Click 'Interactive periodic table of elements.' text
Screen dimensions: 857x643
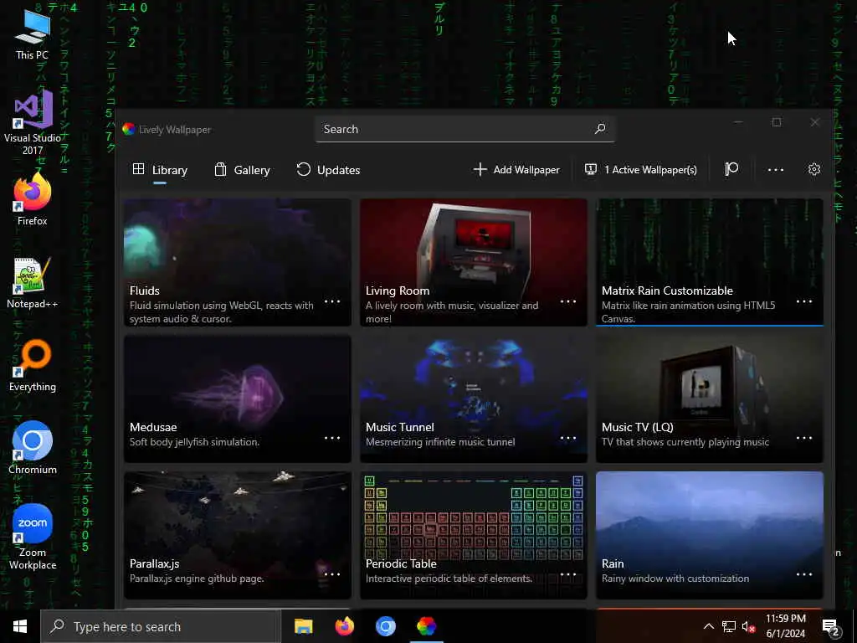tap(449, 579)
